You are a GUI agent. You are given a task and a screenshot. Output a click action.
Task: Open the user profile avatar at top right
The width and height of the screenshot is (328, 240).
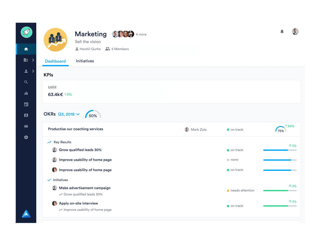click(x=295, y=32)
